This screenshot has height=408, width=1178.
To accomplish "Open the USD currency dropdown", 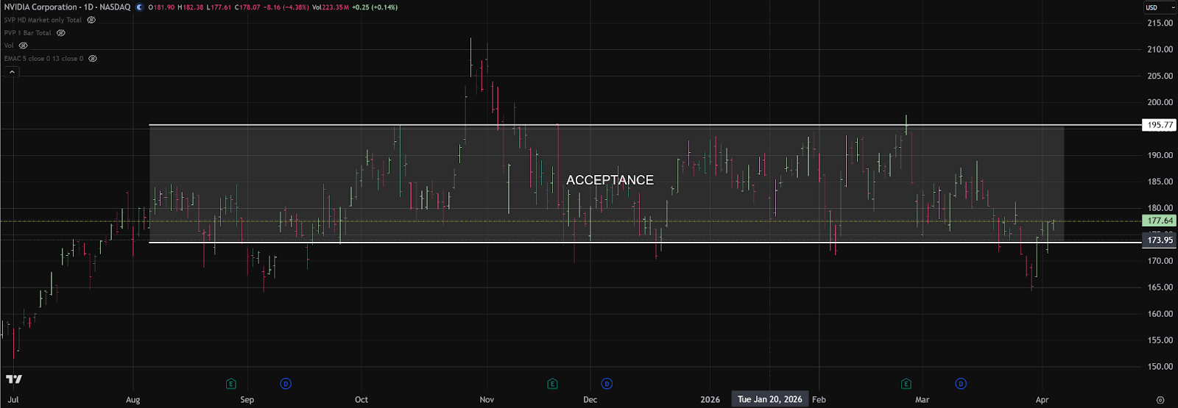I will point(1160,7).
